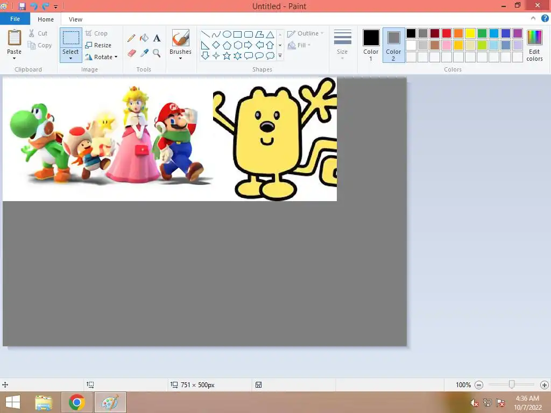Choose the Rectangle shape
Screen dimensions: 551x413
click(237, 34)
